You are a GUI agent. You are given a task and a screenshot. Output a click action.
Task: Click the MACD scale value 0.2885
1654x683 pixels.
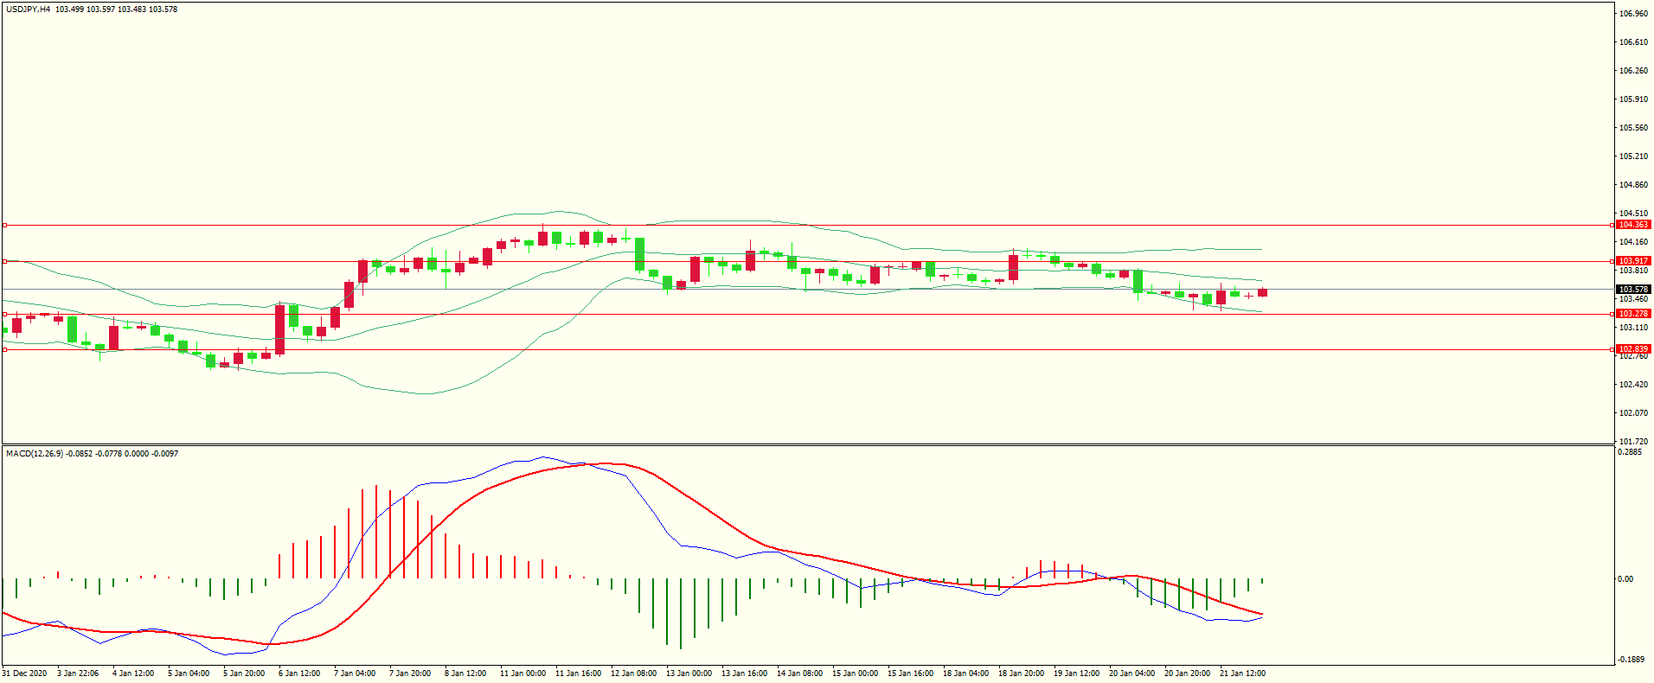pyautogui.click(x=1630, y=452)
